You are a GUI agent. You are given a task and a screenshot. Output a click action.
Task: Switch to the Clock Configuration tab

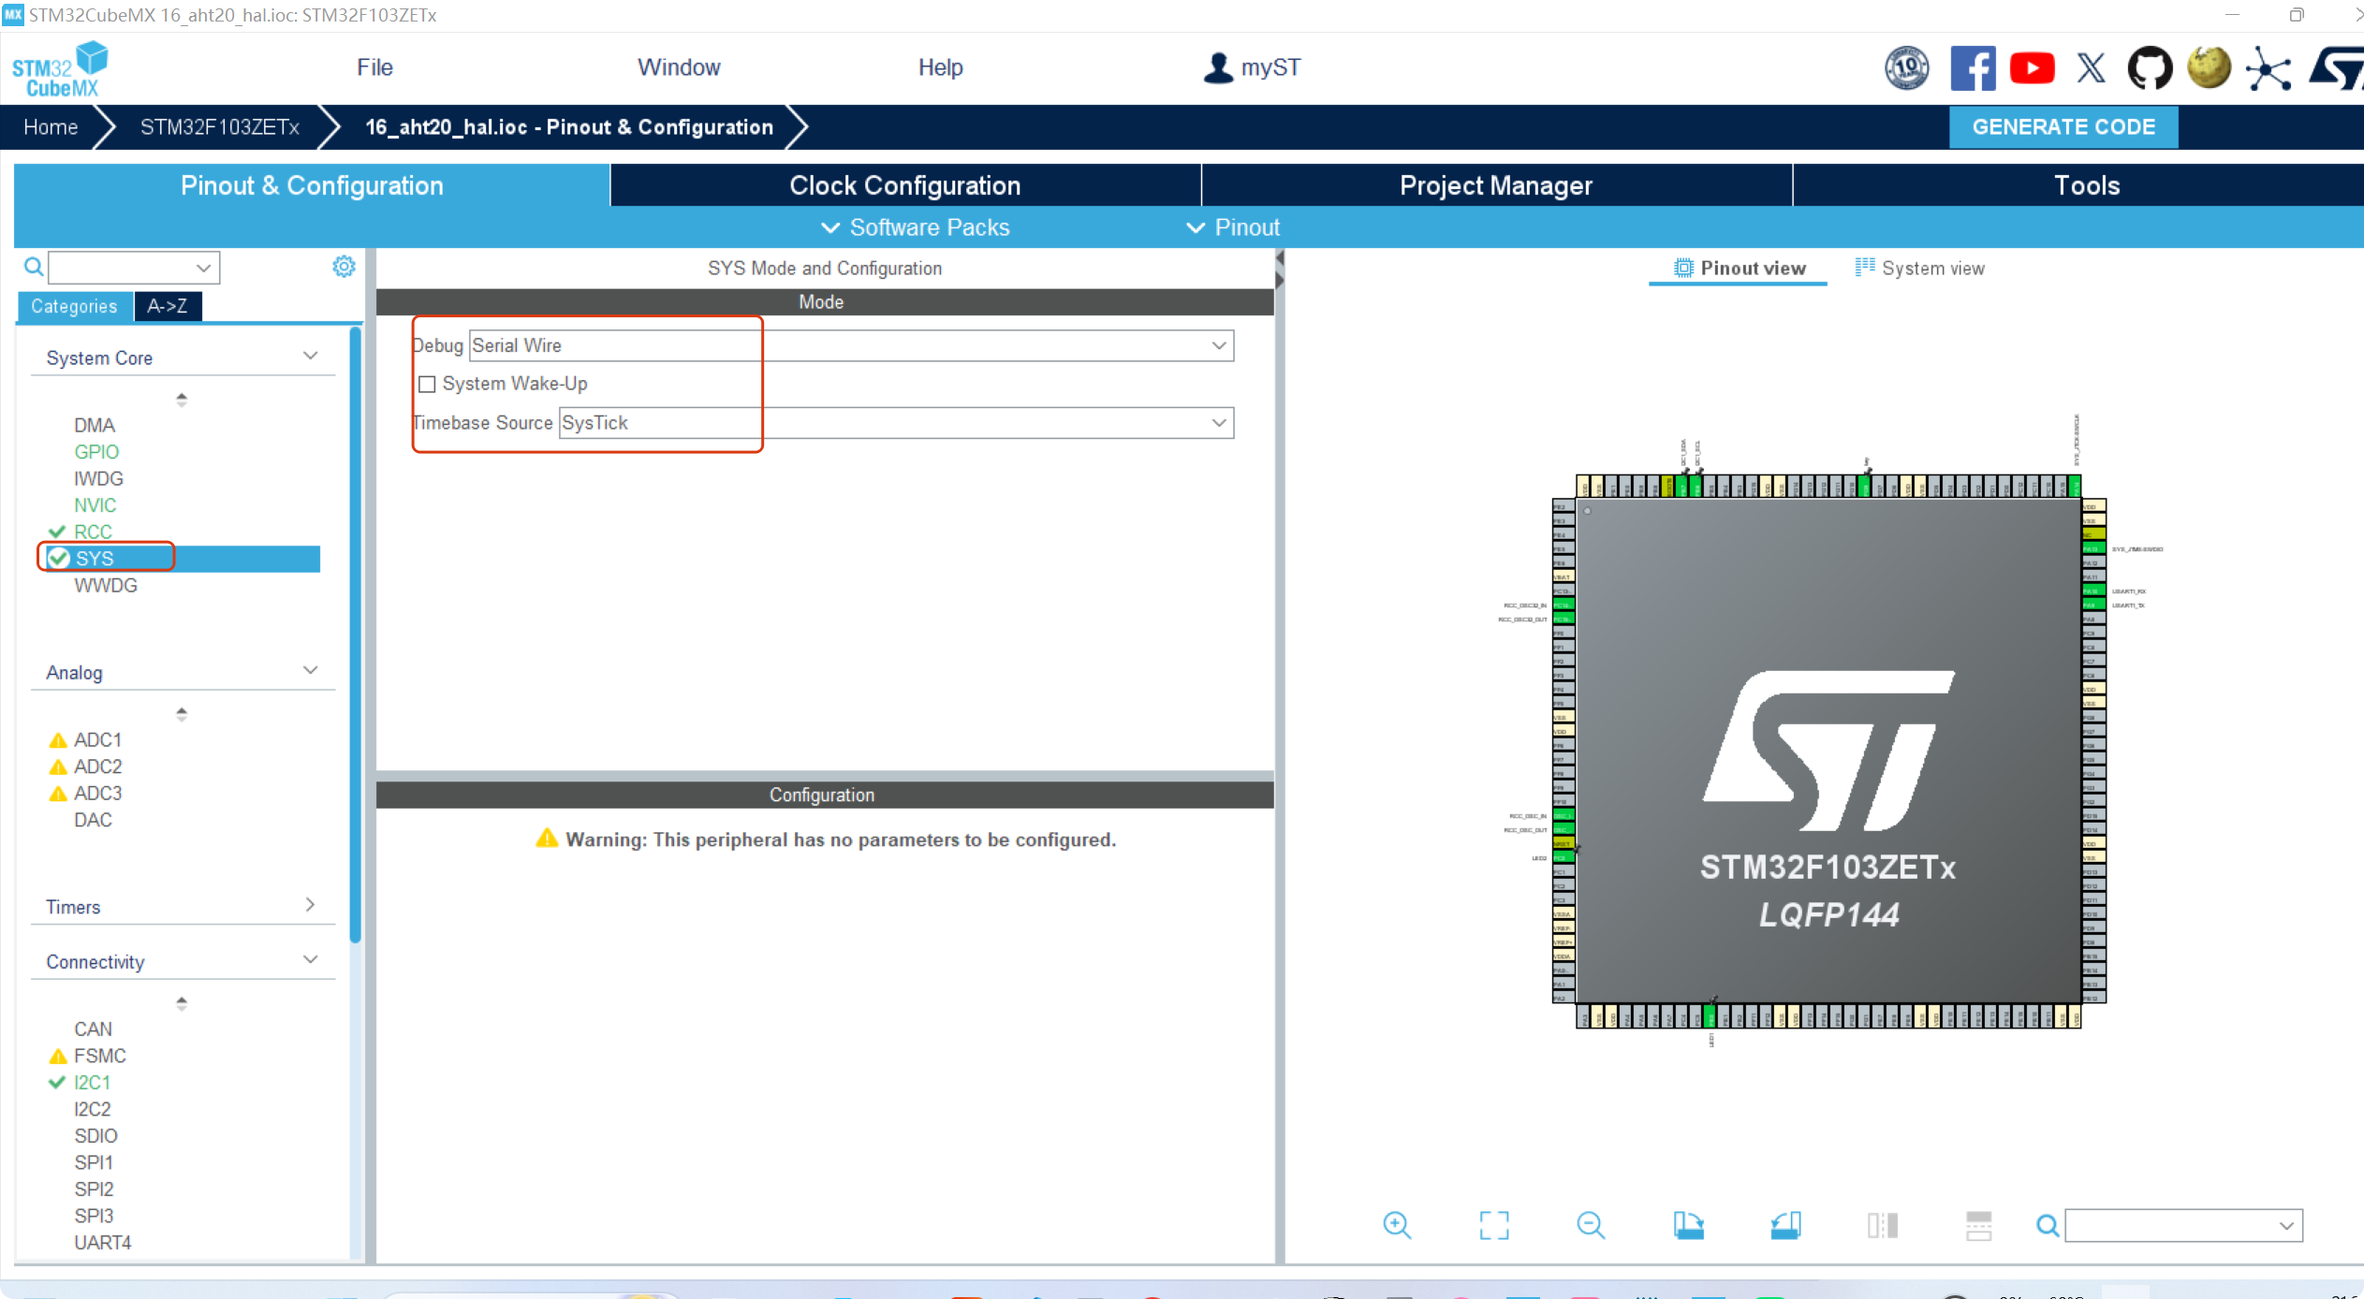click(905, 185)
